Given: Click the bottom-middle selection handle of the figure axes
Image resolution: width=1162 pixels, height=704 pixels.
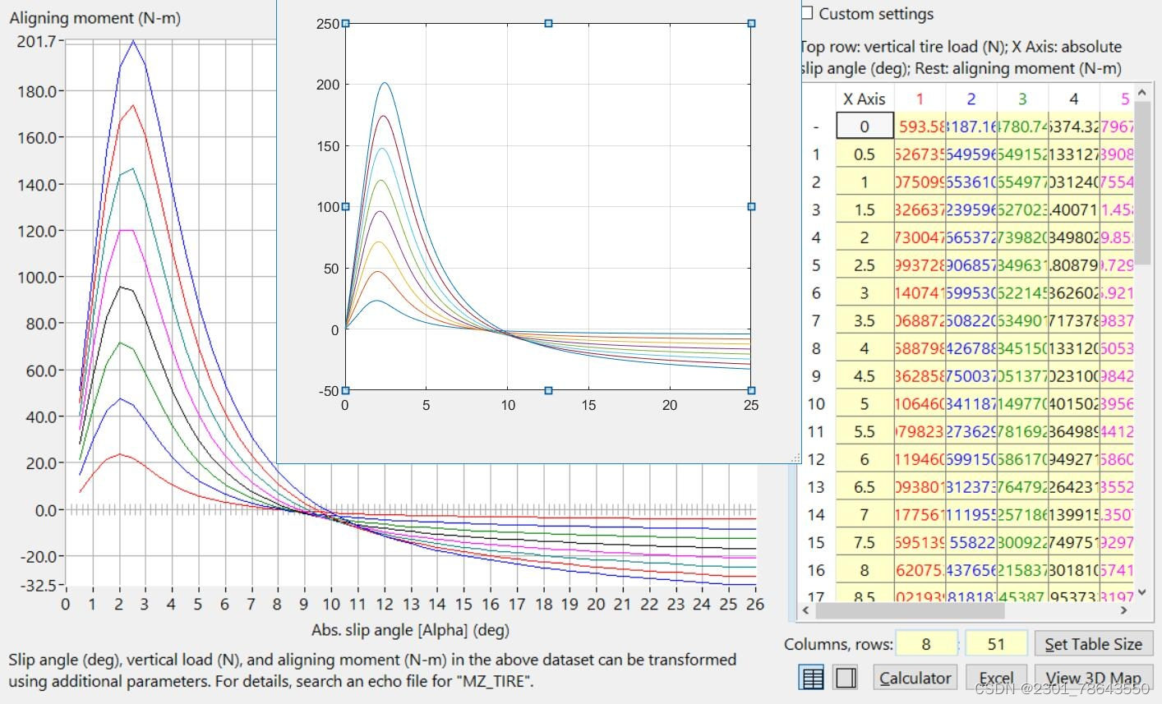Looking at the screenshot, I should (548, 391).
